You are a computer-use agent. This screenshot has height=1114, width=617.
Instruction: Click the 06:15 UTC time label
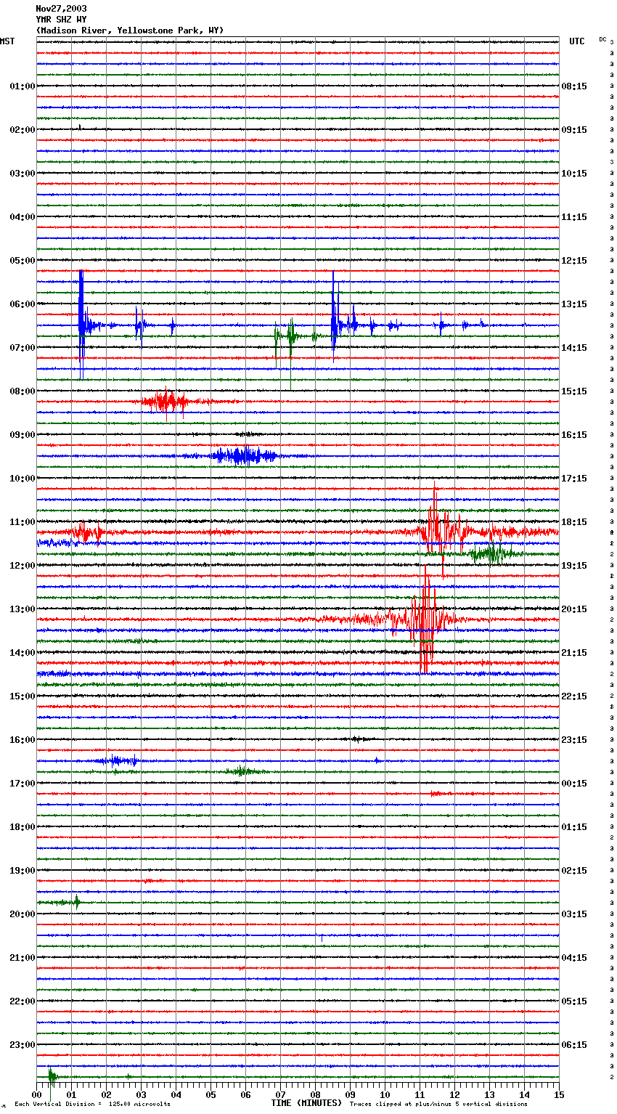pyautogui.click(x=574, y=1045)
